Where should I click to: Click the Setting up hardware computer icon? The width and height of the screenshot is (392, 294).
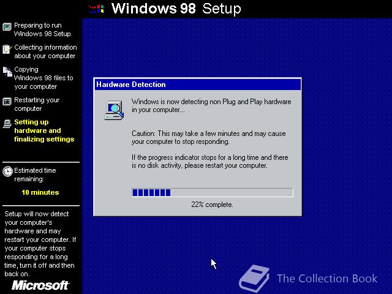(7, 124)
